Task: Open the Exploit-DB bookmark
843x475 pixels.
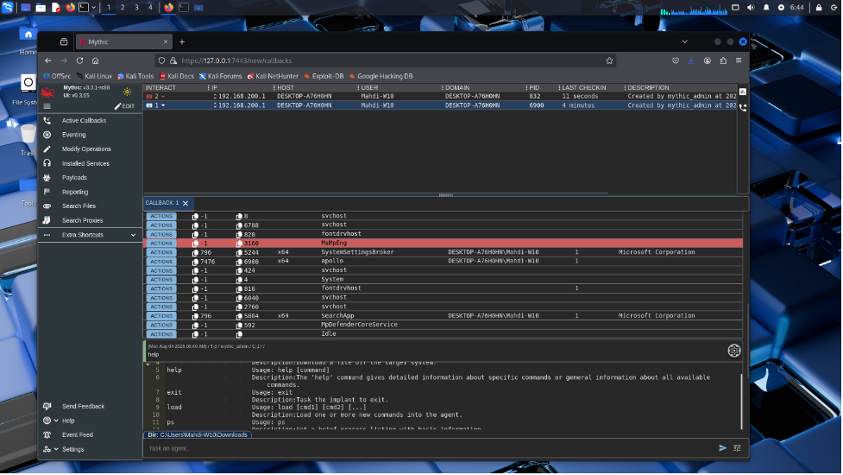Action: [x=324, y=76]
